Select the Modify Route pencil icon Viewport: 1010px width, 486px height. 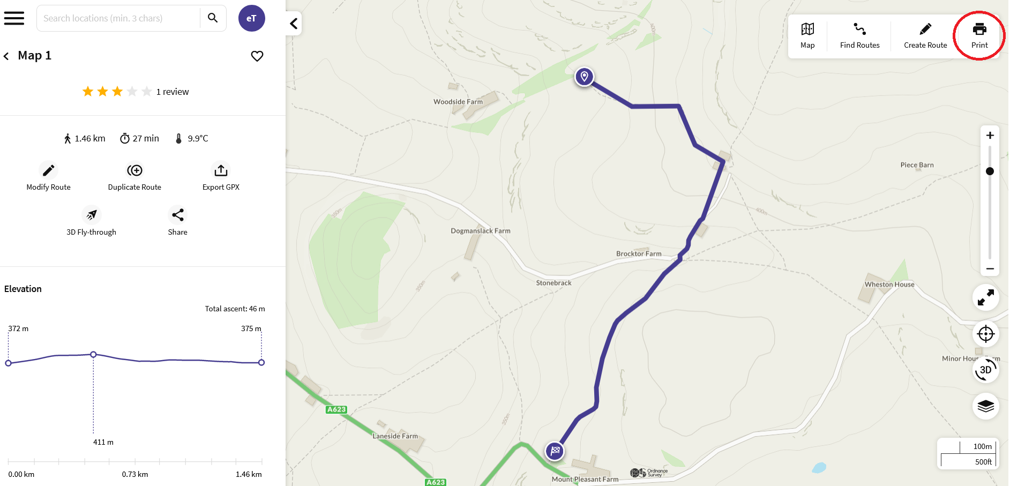[48, 170]
